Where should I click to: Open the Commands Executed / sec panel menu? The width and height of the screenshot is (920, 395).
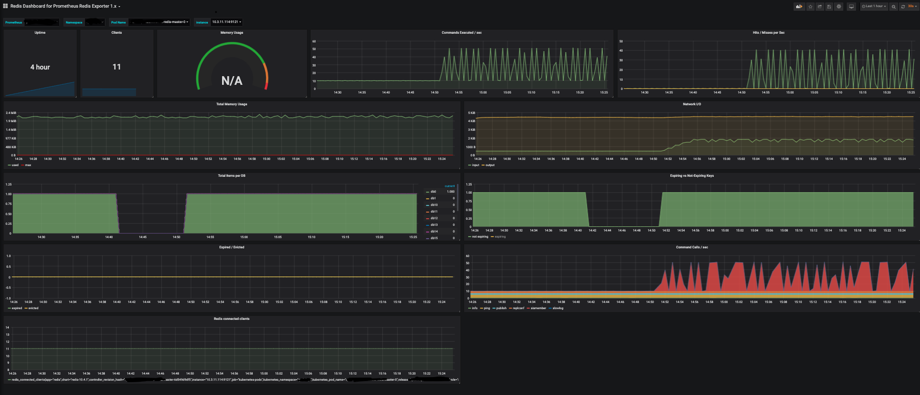pyautogui.click(x=461, y=33)
